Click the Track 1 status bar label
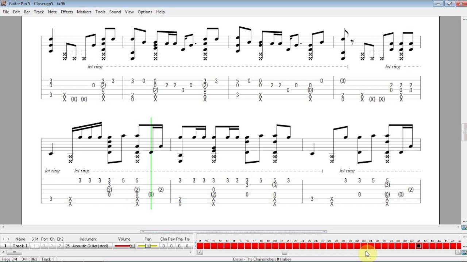 tap(48, 259)
